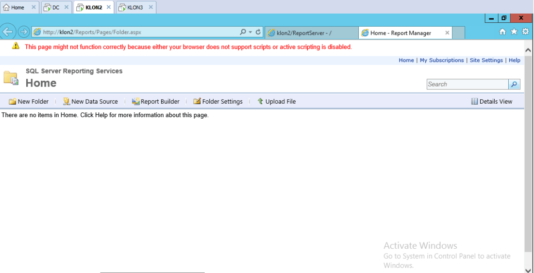Click into the Search text field
This screenshot has width=534, height=273.
coord(467,84)
